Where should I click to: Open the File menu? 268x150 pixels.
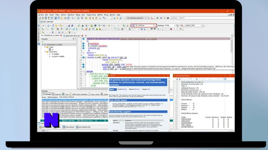pyautogui.click(x=42, y=15)
